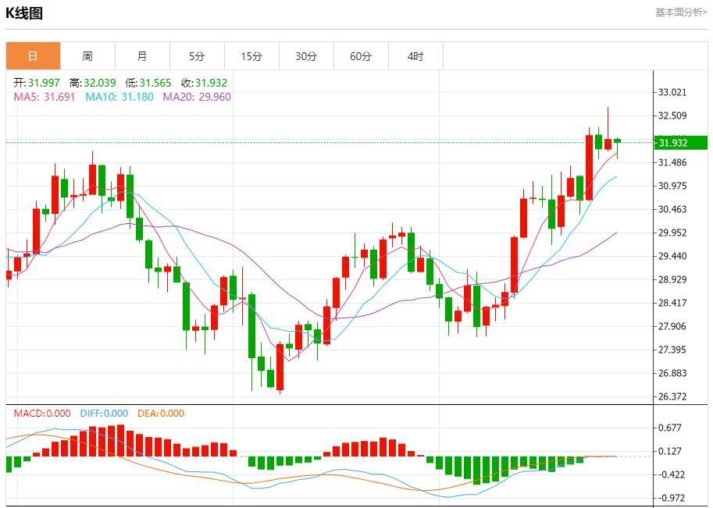The width and height of the screenshot is (713, 508).
Task: Select the DIFF value label
Action: pos(104,414)
